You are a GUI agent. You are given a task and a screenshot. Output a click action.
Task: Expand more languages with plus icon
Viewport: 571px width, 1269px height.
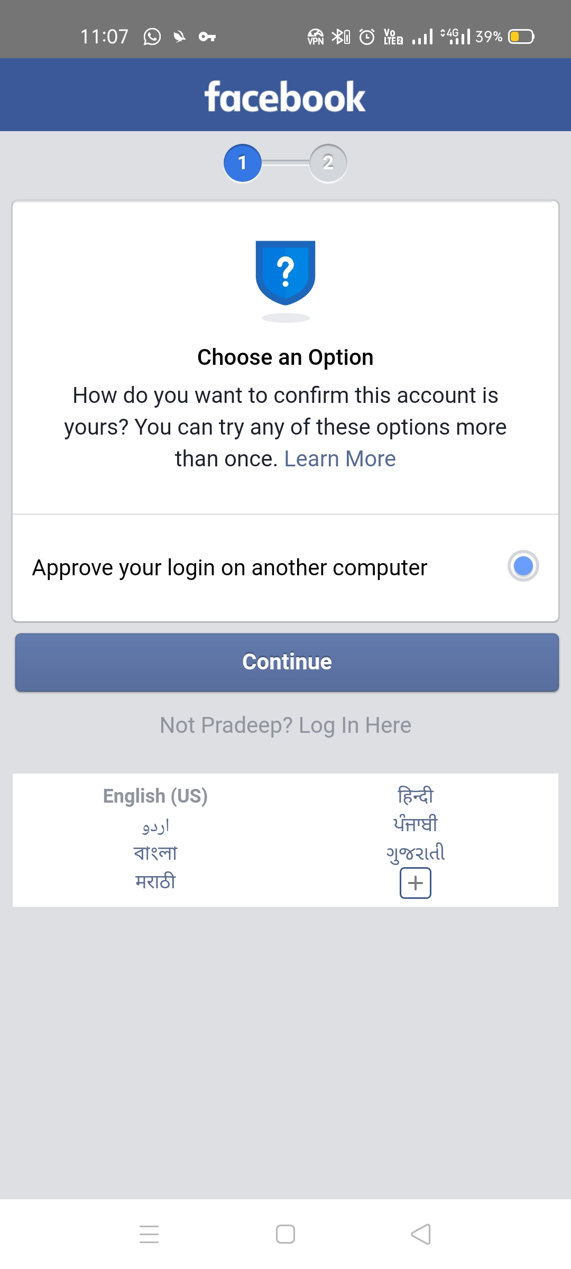tap(416, 883)
